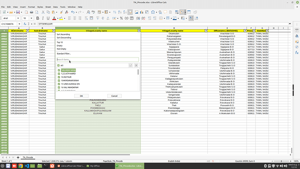Open the Pincode column filter dropdown

(x=254, y=30)
